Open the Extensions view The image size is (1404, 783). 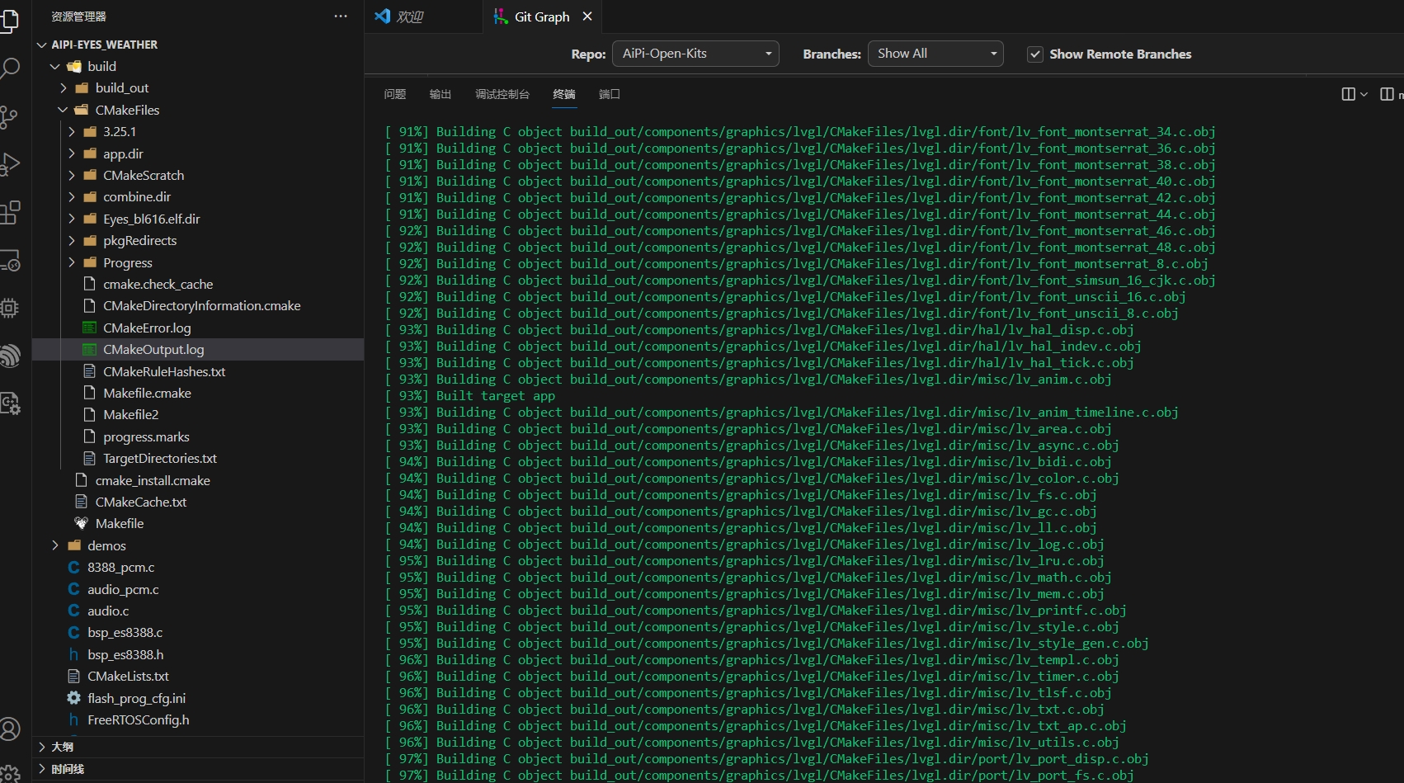[9, 212]
